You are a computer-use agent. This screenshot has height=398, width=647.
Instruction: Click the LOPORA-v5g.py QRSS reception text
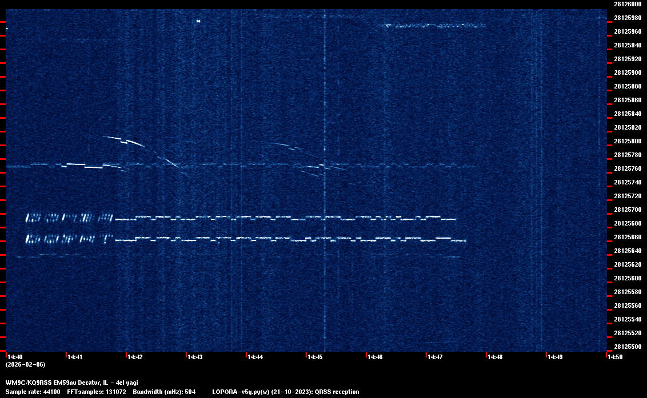(285, 392)
